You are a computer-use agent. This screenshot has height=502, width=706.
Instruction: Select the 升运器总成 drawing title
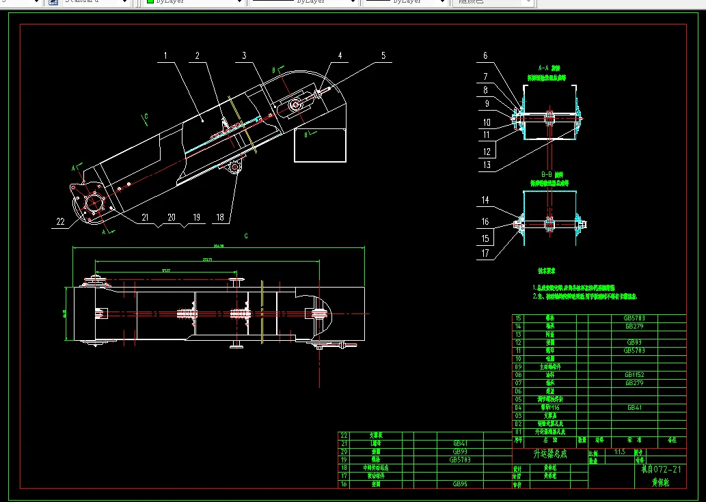click(550, 454)
